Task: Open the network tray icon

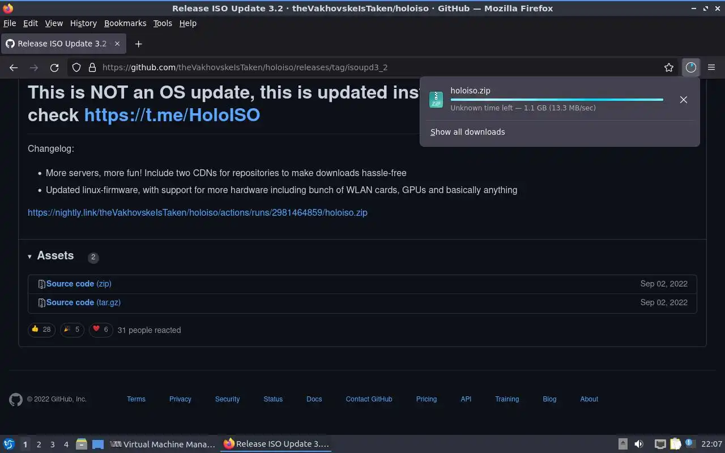Action: 660,445
